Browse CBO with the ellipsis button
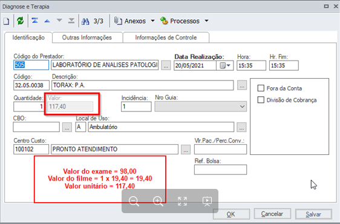Screen dimensions: 340x224 pyautogui.click(x=67, y=127)
